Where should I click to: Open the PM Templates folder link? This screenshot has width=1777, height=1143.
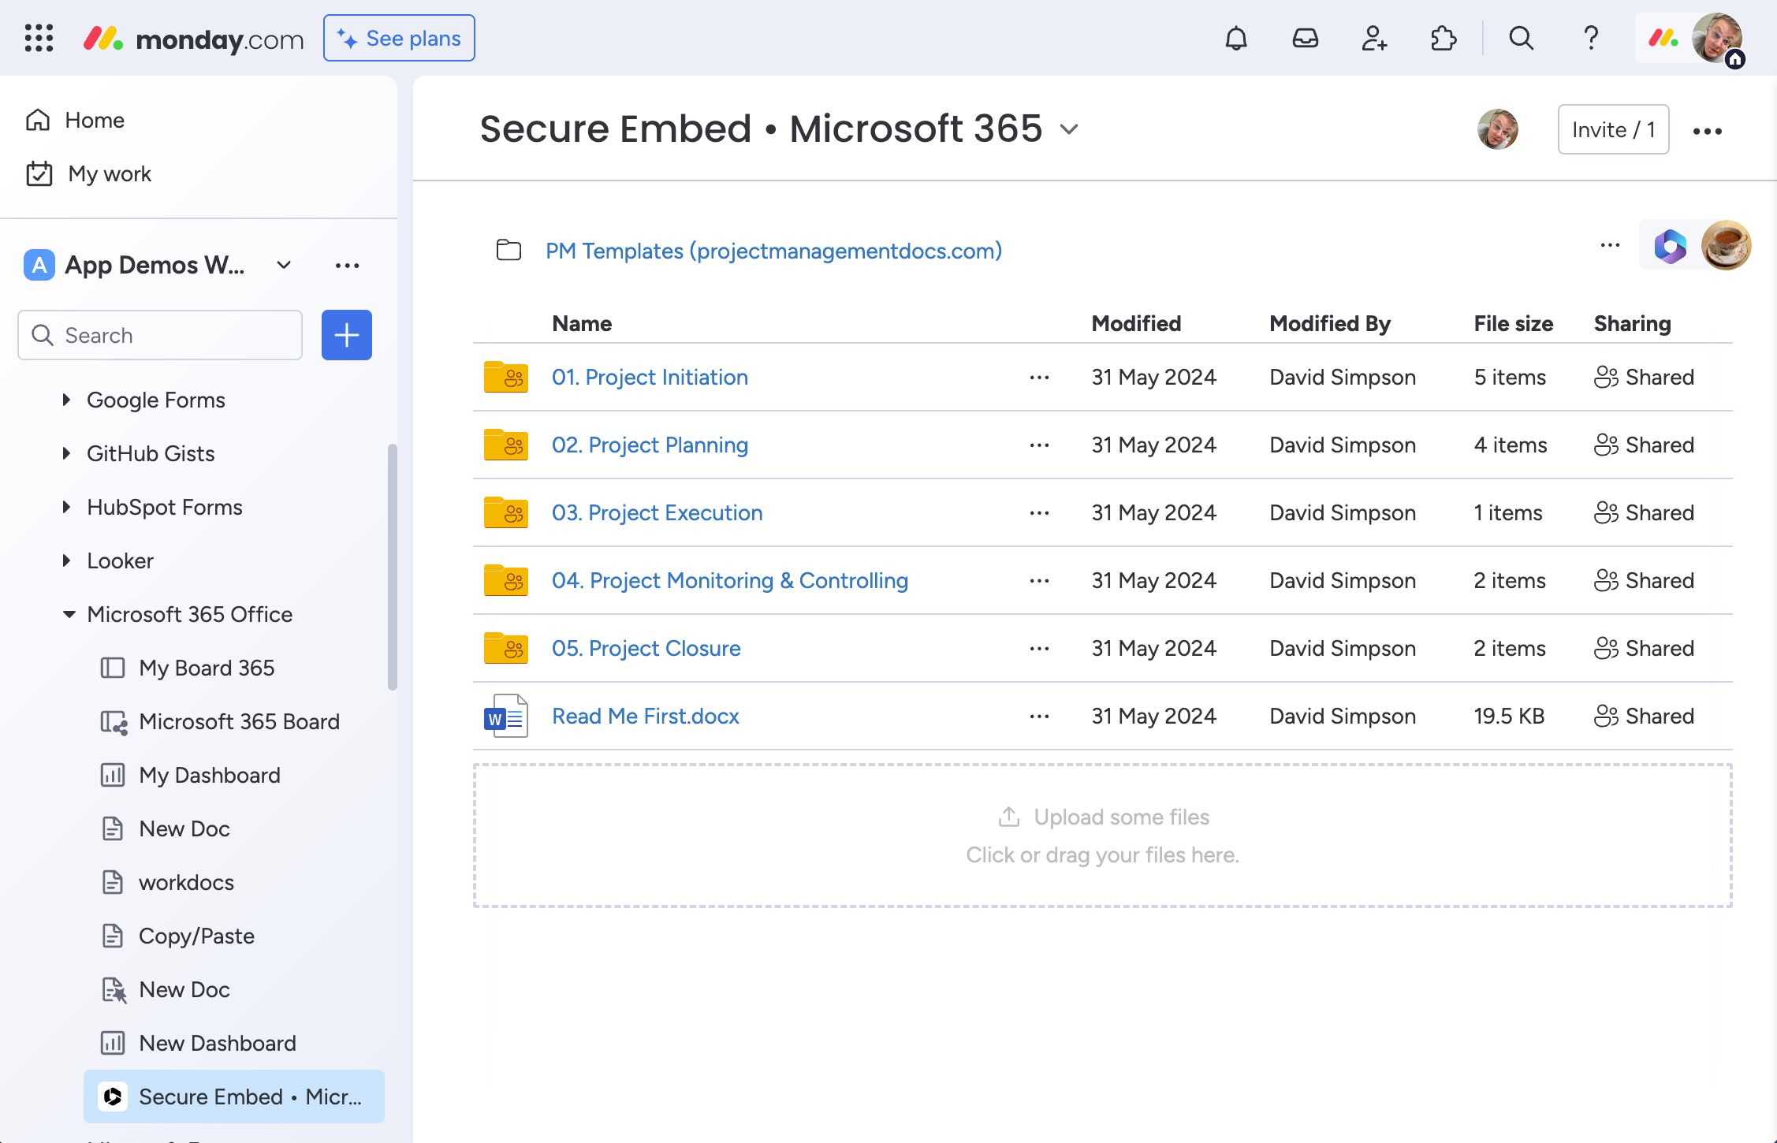click(773, 251)
